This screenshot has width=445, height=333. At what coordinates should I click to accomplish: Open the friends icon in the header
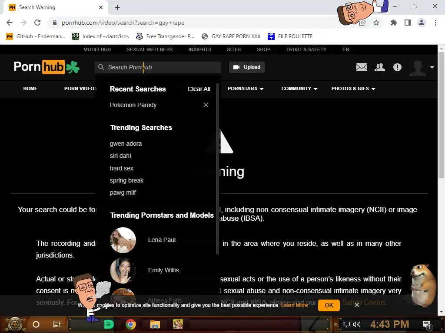pos(380,67)
